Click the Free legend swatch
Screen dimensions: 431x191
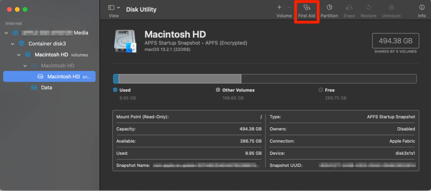(321, 90)
